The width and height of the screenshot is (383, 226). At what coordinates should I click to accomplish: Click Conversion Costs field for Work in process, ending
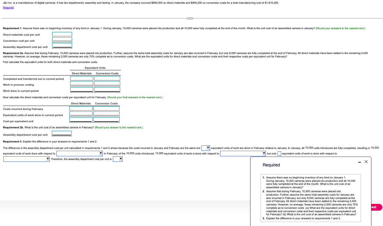point(107,84)
